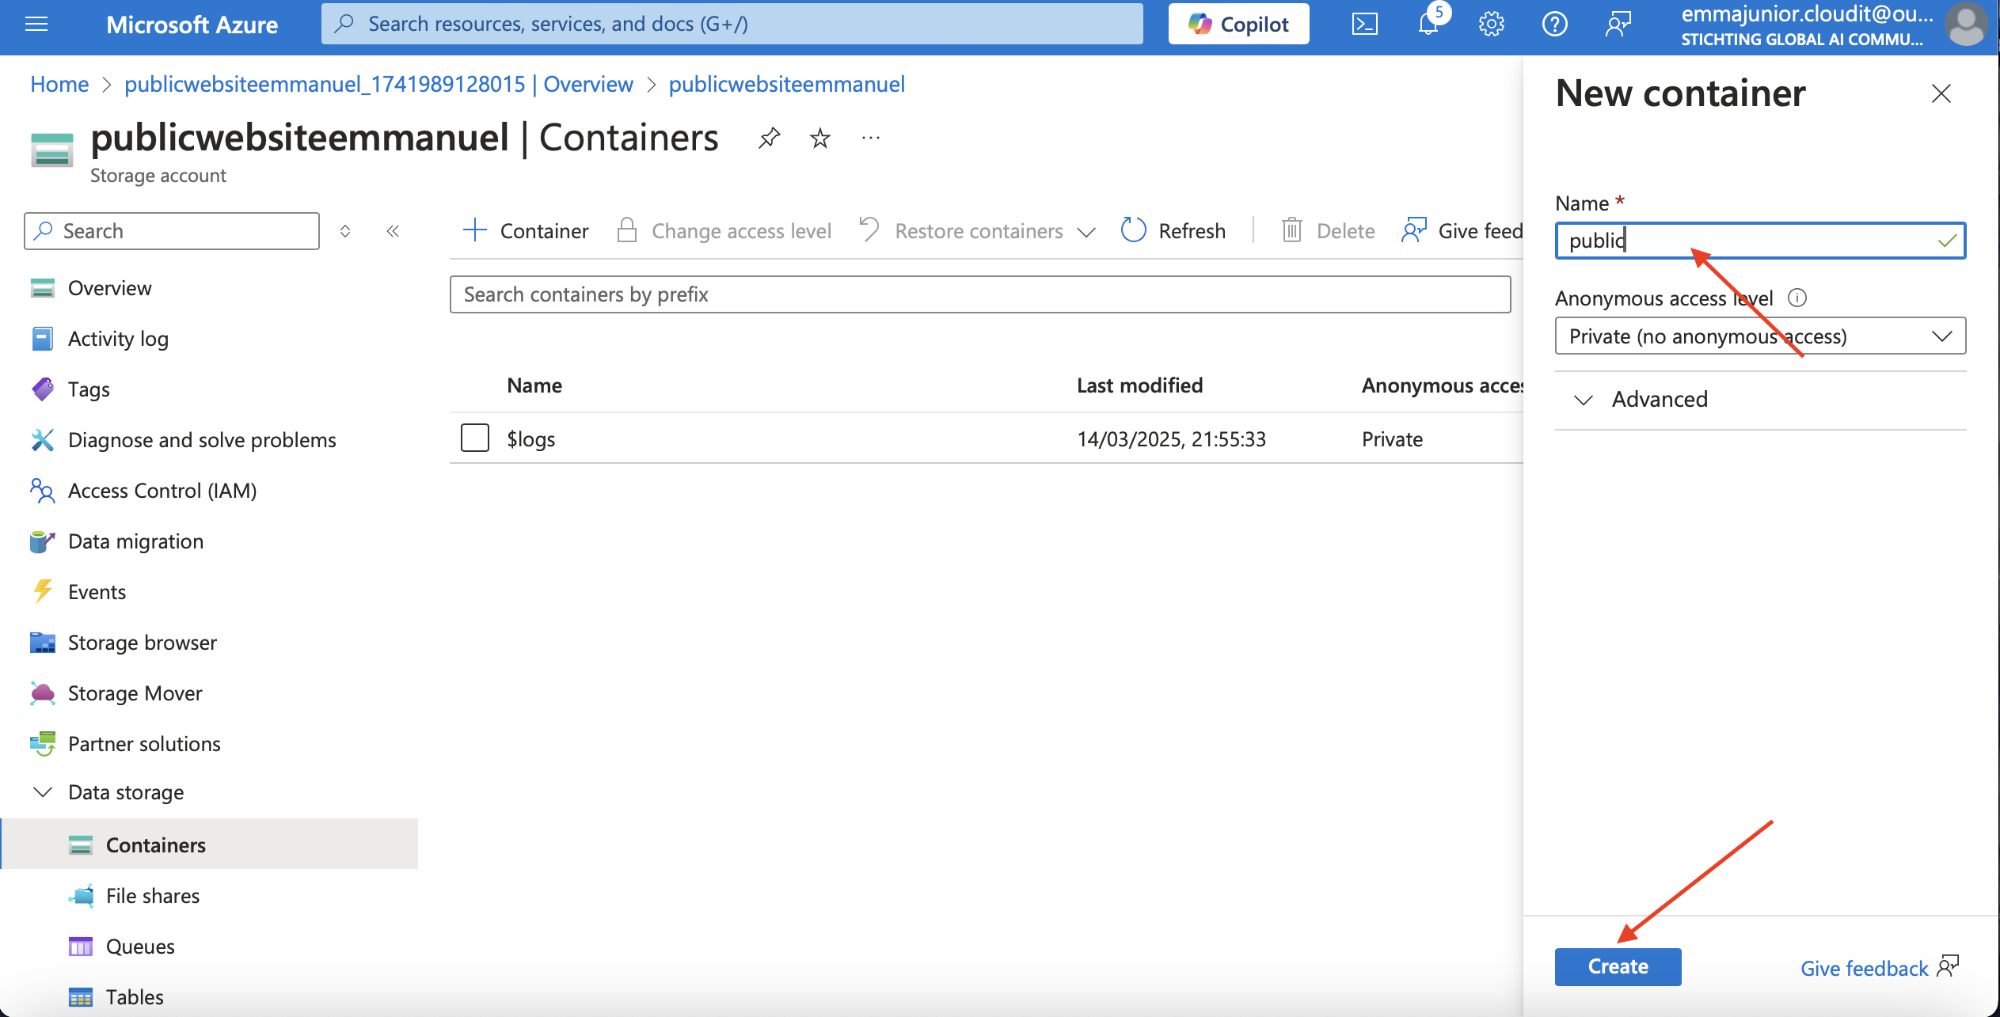Click Change access level in toolbar
2000x1017 pixels.
(724, 231)
